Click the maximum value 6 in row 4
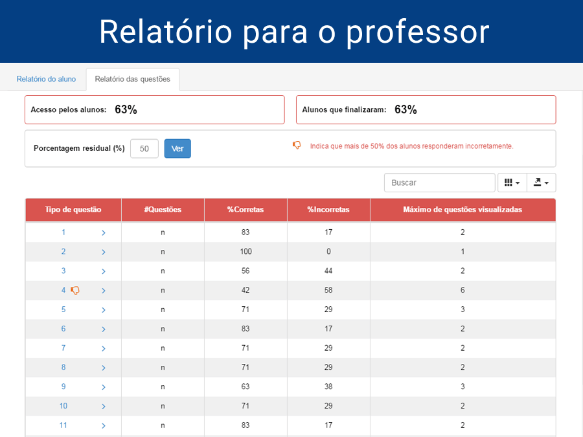This screenshot has width=583, height=437. point(463,290)
